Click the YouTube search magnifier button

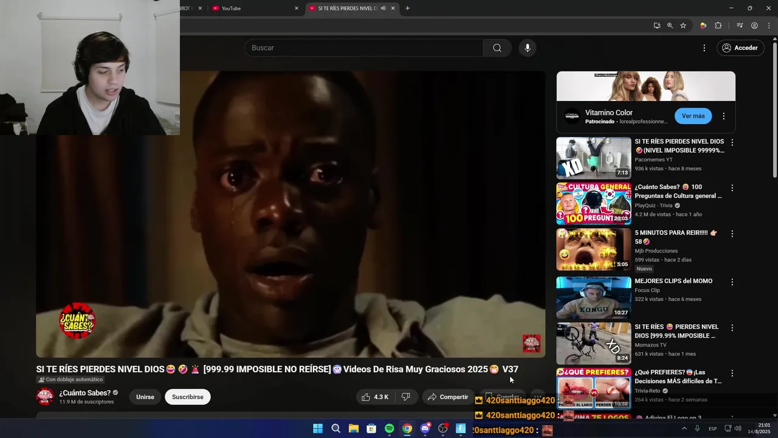(497, 48)
